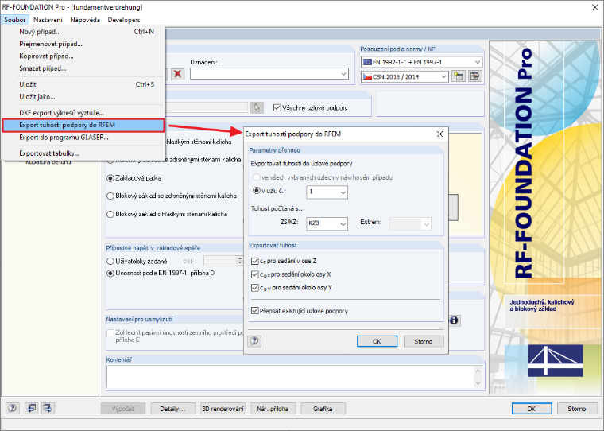Click the red X delete icon near Označení

pyautogui.click(x=177, y=74)
